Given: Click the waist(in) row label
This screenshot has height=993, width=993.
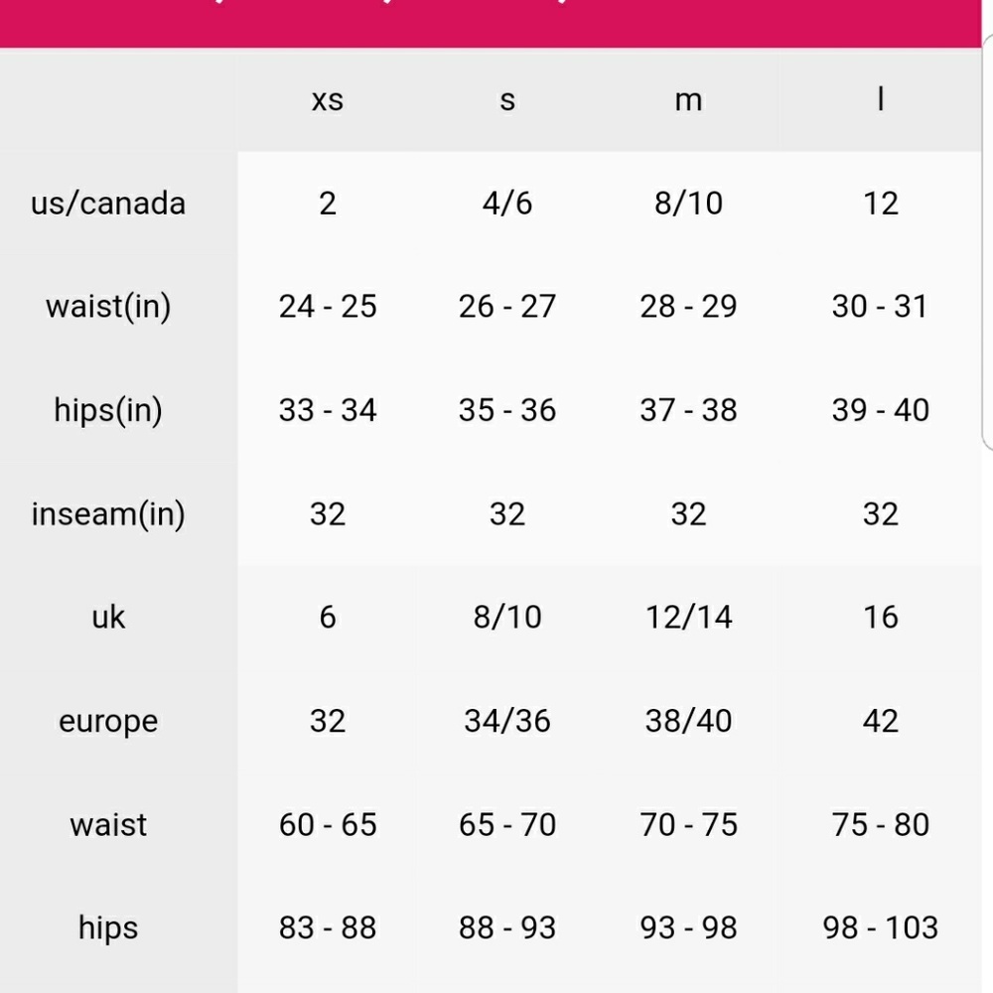Looking at the screenshot, I should 108,307.
